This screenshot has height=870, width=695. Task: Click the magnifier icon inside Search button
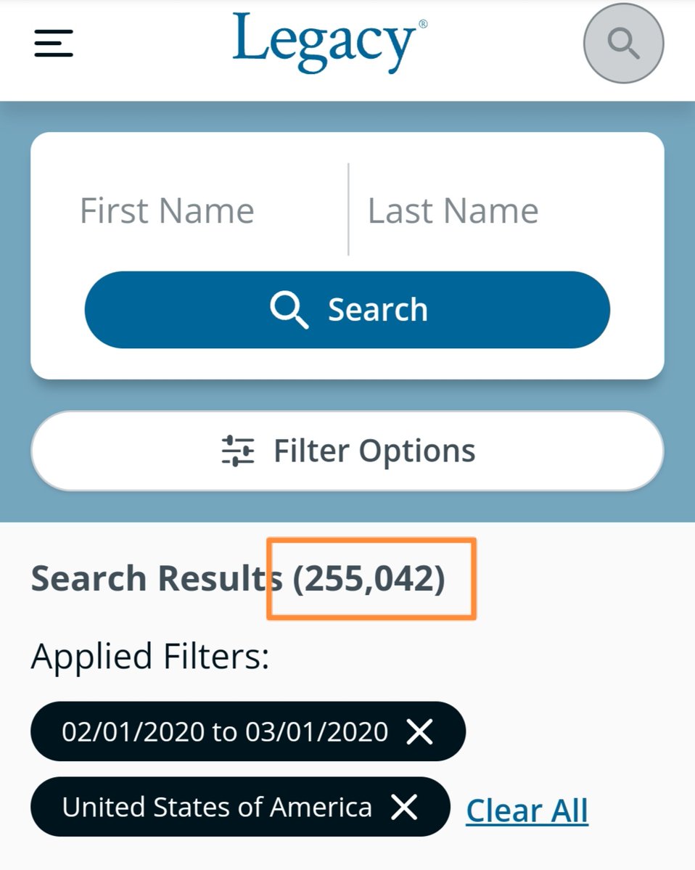point(288,310)
